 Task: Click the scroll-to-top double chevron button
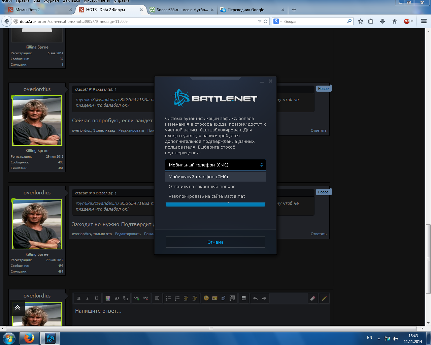click(18, 307)
